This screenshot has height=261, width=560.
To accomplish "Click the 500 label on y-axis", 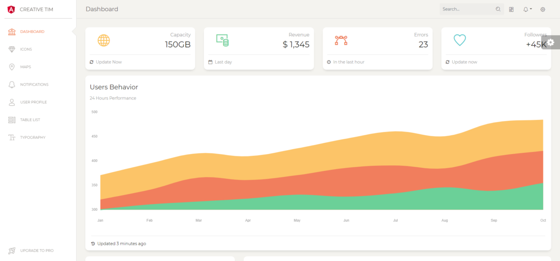I will [94, 112].
